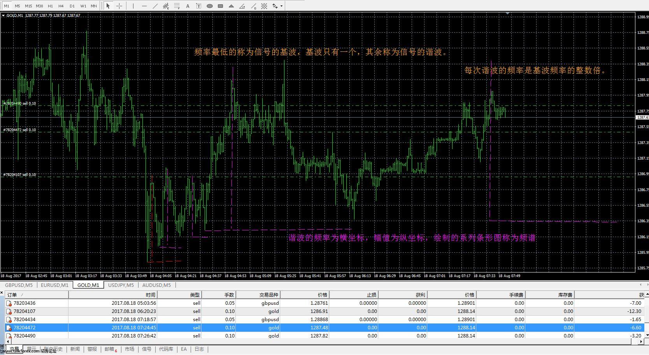Activate the crosshair tool
This screenshot has width=649, height=355.
(x=119, y=6)
